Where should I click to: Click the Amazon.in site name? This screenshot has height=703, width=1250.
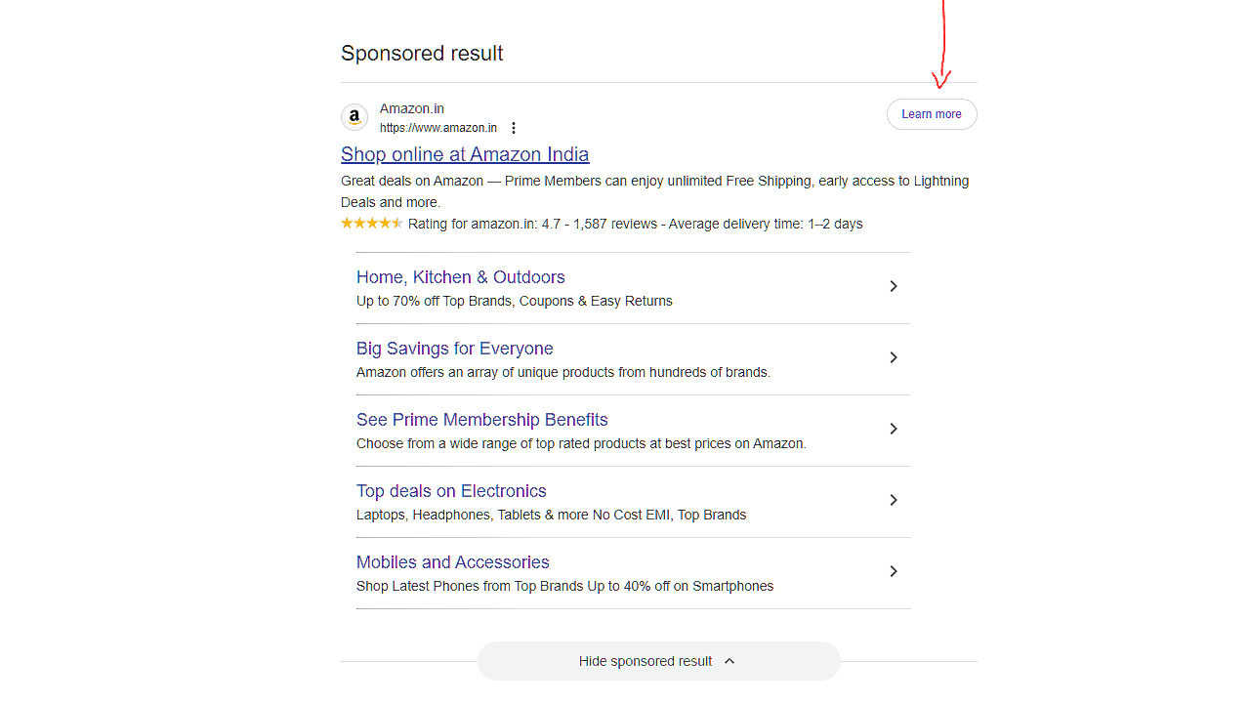click(x=411, y=108)
